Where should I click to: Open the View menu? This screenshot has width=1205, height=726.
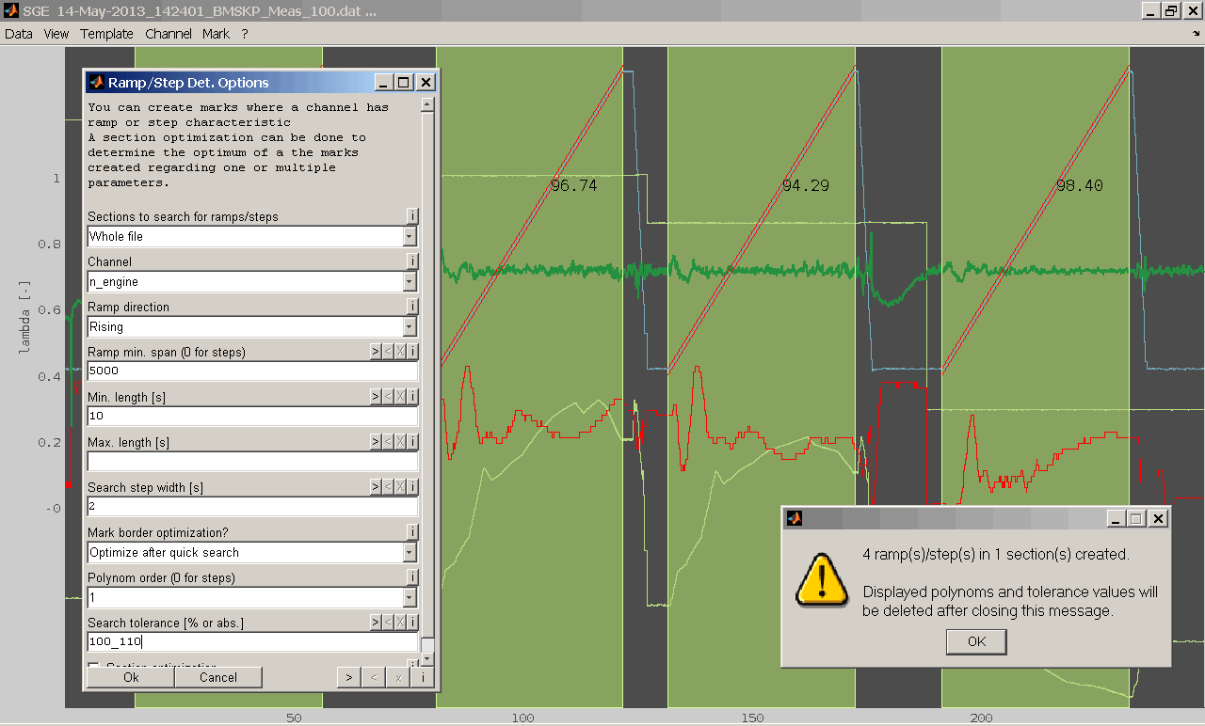pos(56,34)
